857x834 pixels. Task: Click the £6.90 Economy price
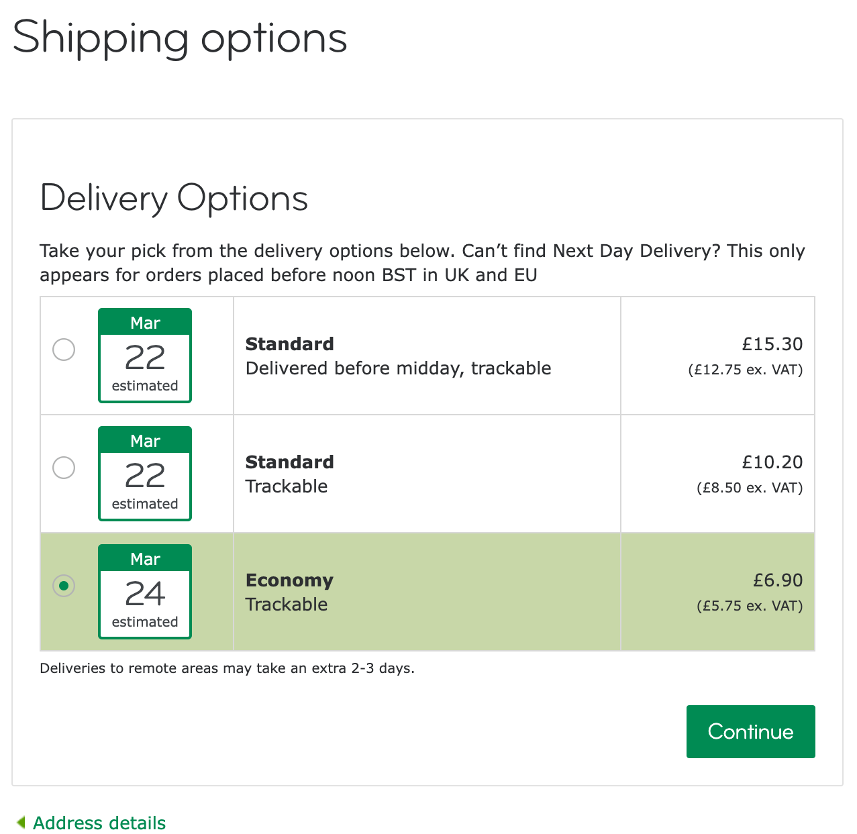tap(779, 580)
